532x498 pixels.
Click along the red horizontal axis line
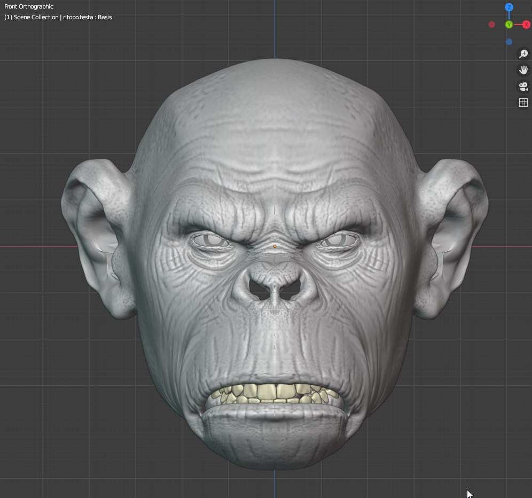[32, 246]
